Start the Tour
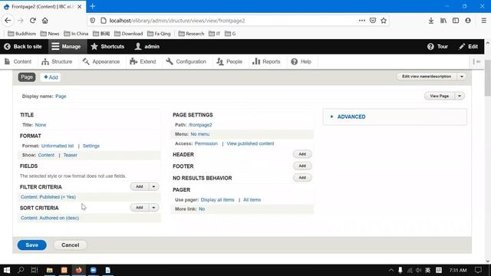Viewport: 491px width, 276px height. [x=438, y=47]
